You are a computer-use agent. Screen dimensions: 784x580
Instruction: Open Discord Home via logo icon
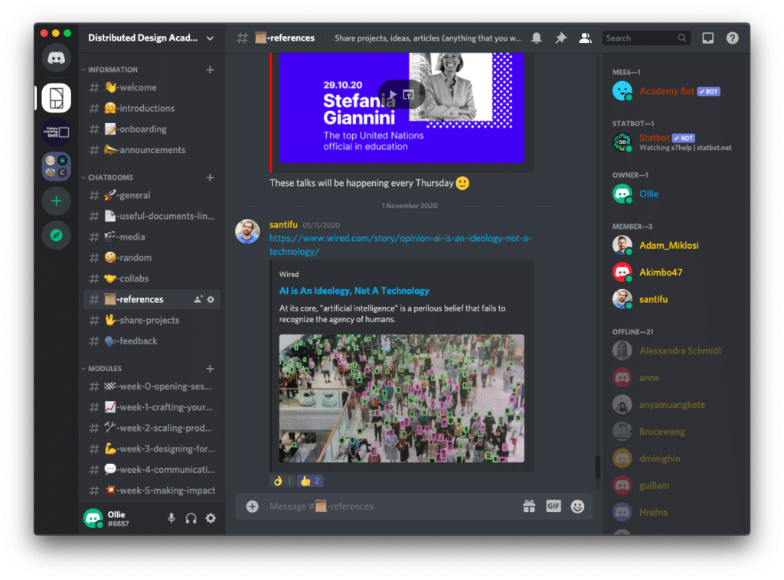[57, 57]
